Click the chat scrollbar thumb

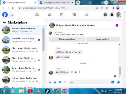pyautogui.click(x=120, y=71)
